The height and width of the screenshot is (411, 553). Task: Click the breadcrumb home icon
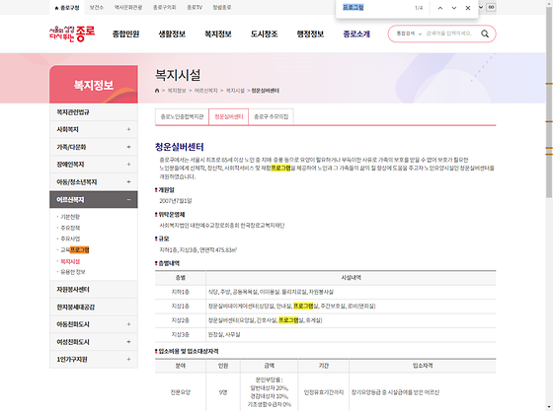point(157,91)
